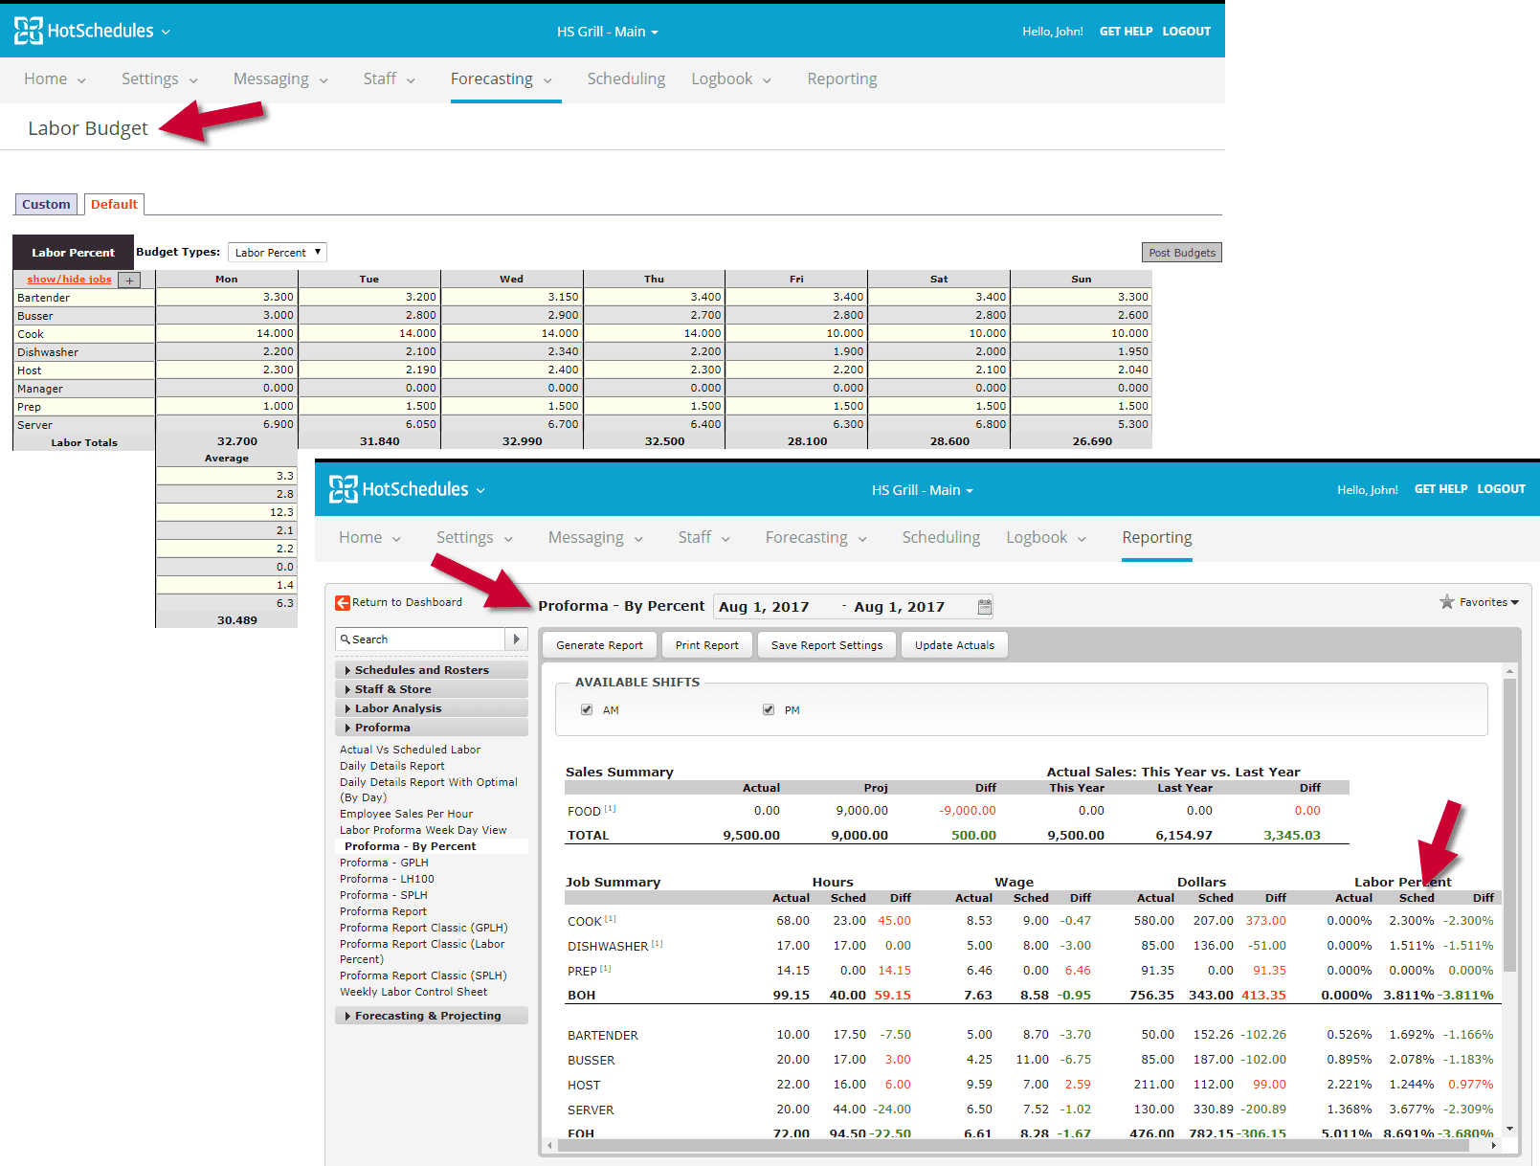This screenshot has width=1540, height=1166.
Task: Open the calendar date picker icon
Action: (x=984, y=607)
